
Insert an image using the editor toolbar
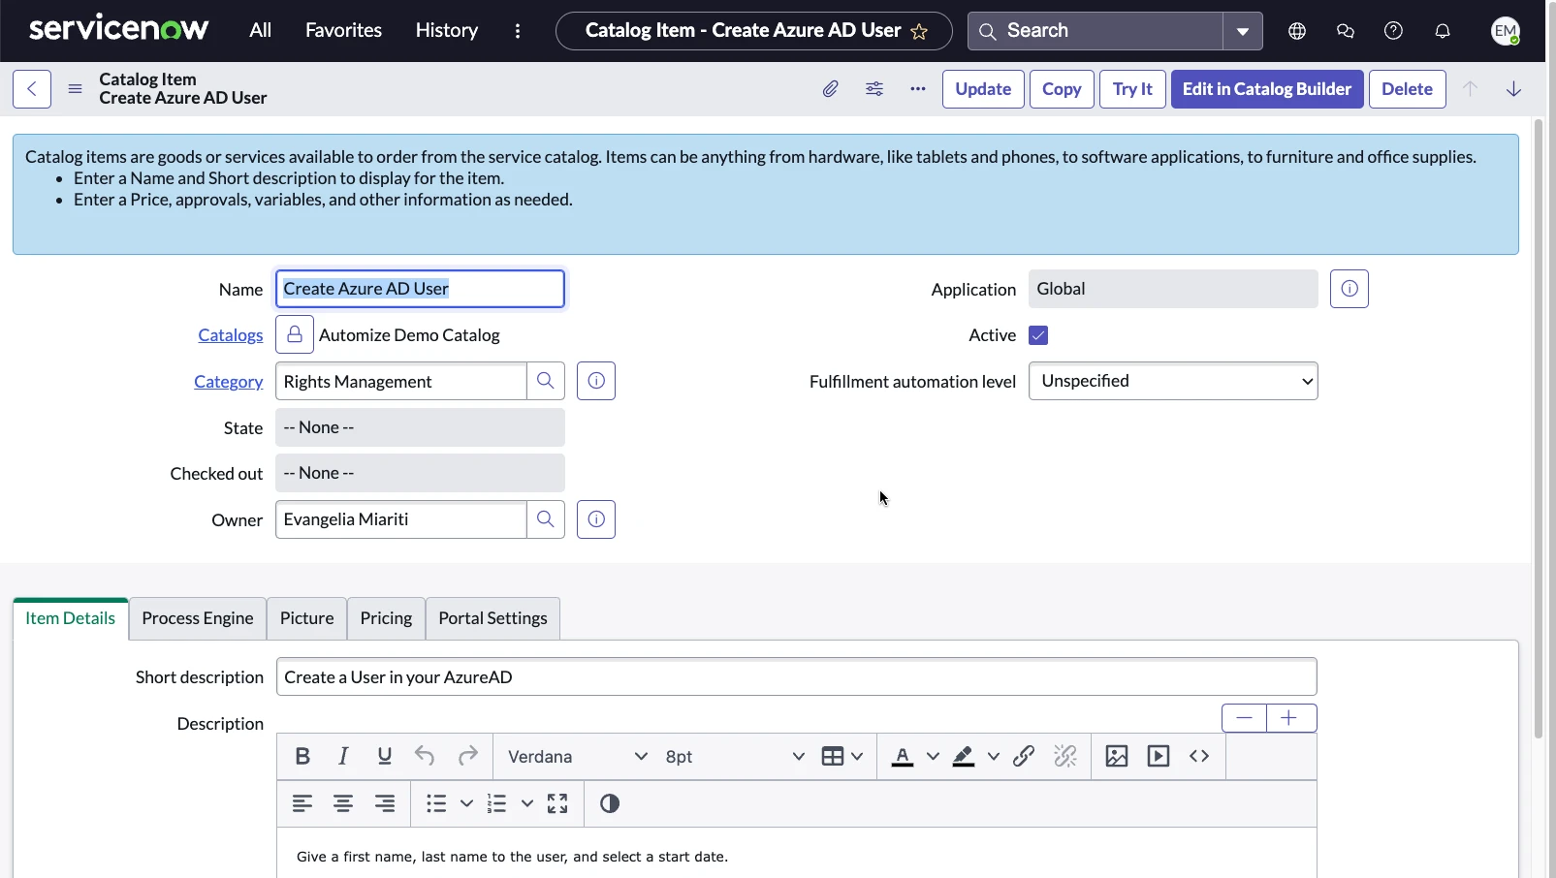click(1117, 757)
